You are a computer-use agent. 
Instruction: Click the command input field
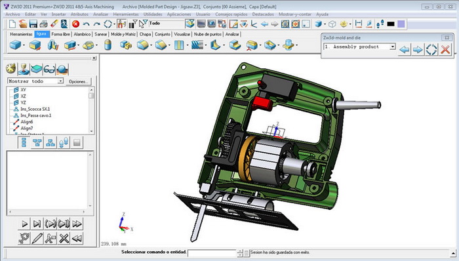tap(212, 253)
